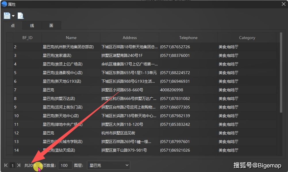Close the 属性 window
Screen dimensions: 288x172
click(x=284, y=4)
